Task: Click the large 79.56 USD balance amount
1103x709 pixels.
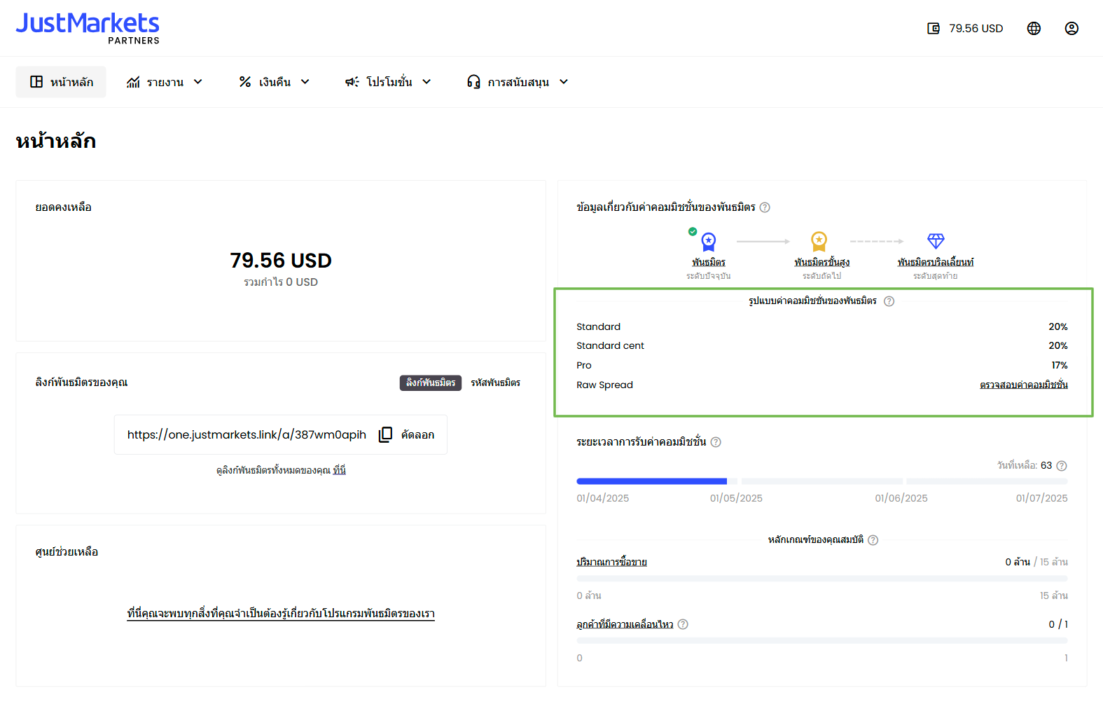Action: [281, 261]
